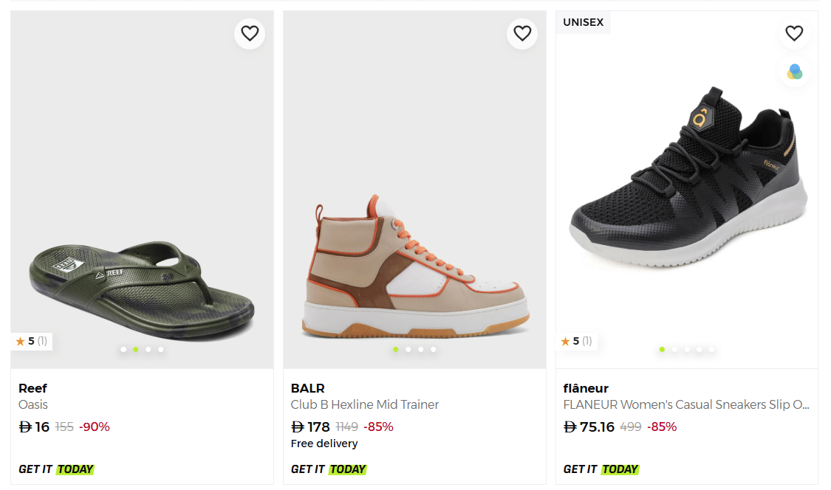
Task: Select last image dot on BALR trainer
Action: pyautogui.click(x=434, y=349)
